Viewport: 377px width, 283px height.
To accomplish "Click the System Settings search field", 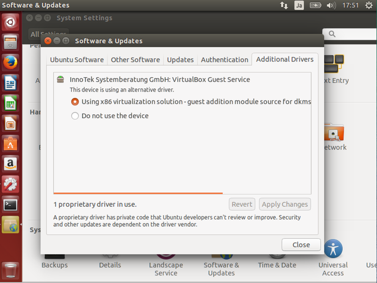I will pyautogui.click(x=350, y=34).
